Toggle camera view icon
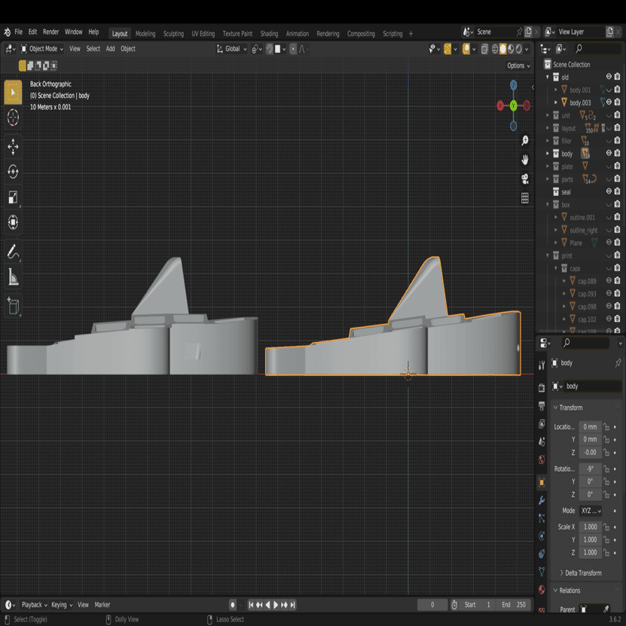The width and height of the screenshot is (626, 626). point(524,179)
